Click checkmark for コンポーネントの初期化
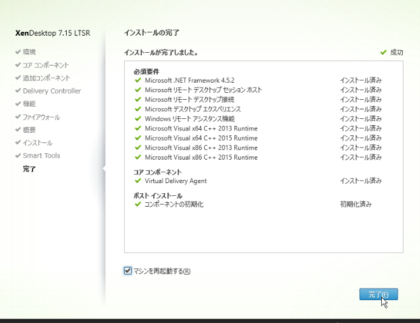The width and height of the screenshot is (420, 323). point(138,204)
